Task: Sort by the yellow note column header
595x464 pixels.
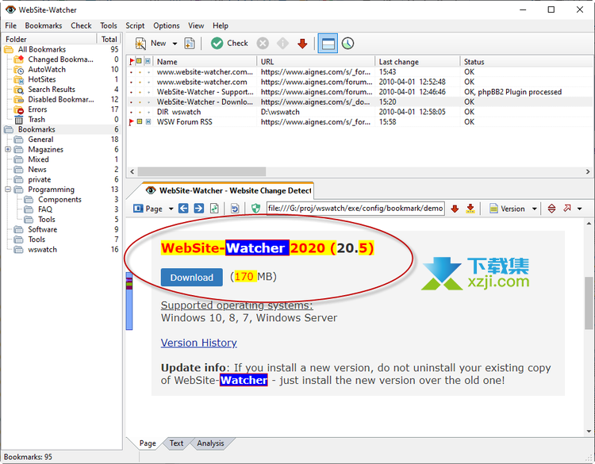Action: point(140,61)
